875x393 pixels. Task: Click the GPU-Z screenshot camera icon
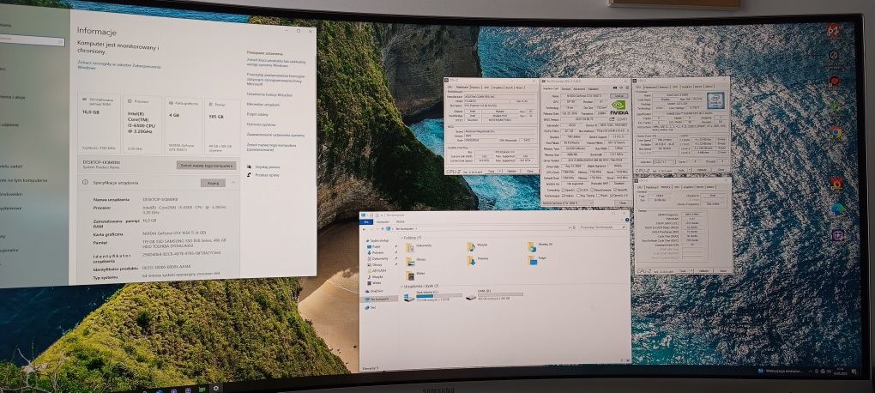[x=615, y=88]
